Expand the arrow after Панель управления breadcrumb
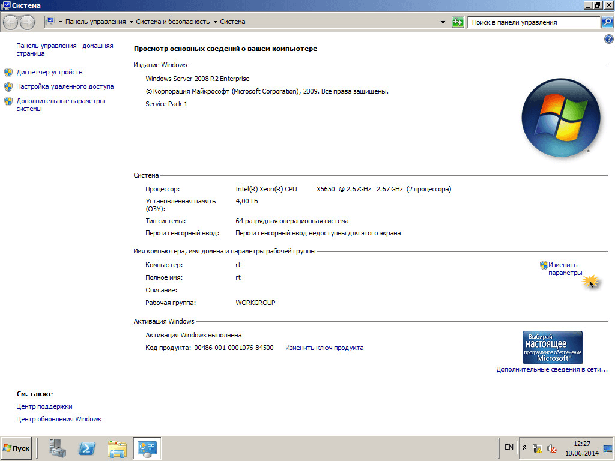Viewport: 615px width, 461px height. (x=131, y=22)
